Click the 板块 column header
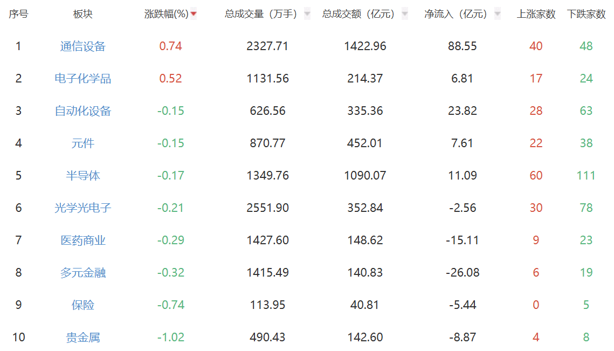 [84, 15]
